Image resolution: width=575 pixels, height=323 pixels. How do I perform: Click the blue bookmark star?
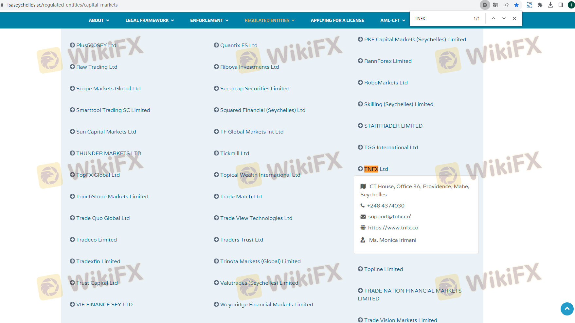click(516, 5)
